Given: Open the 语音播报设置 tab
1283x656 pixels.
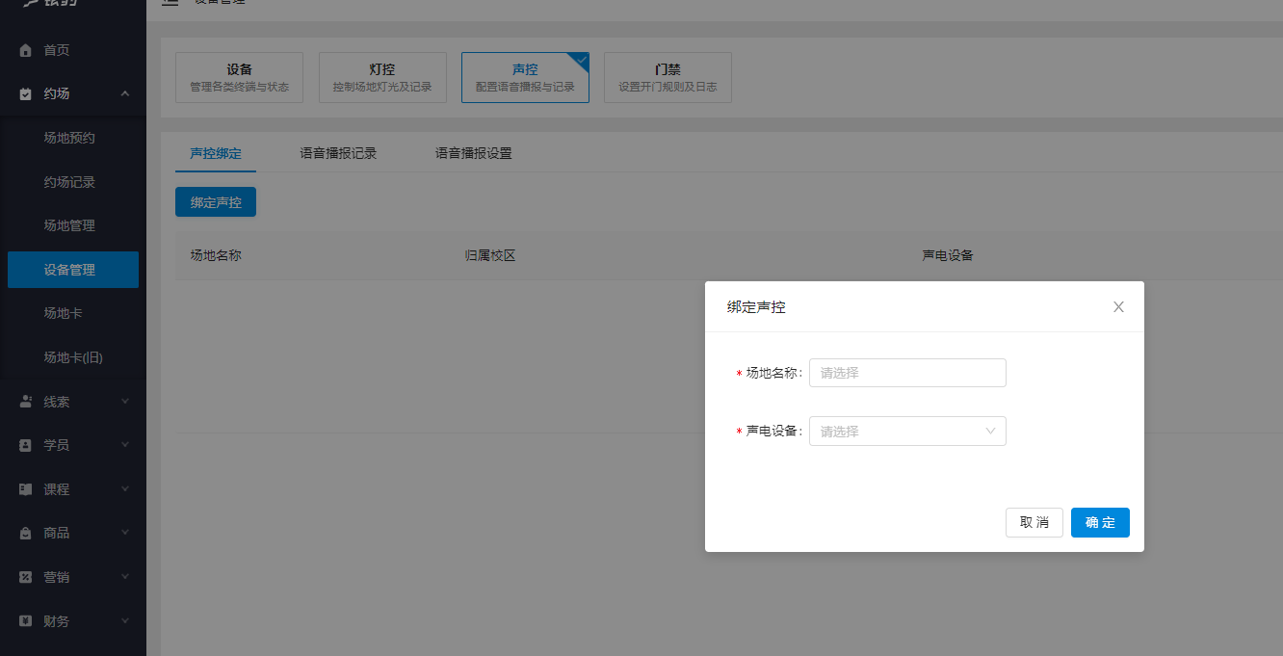Looking at the screenshot, I should 473,152.
